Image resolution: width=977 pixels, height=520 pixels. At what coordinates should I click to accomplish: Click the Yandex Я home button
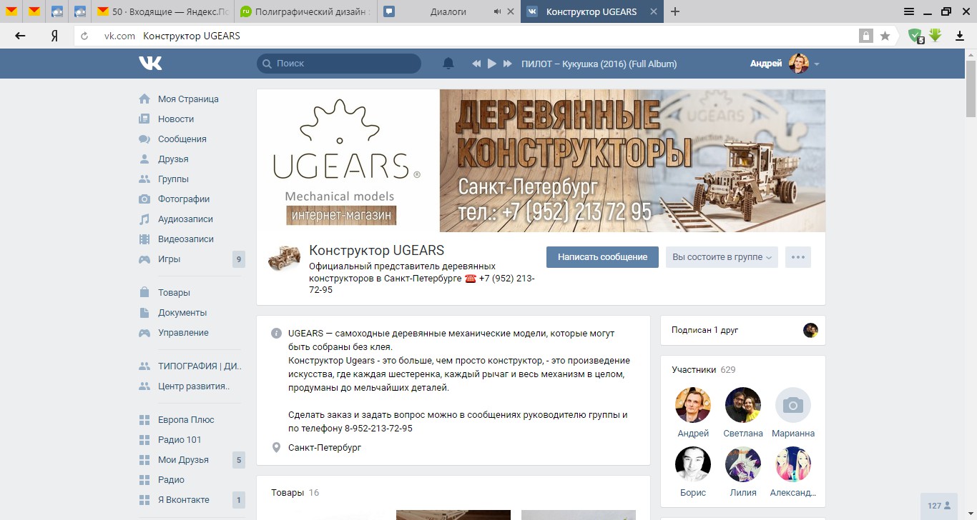tap(54, 36)
